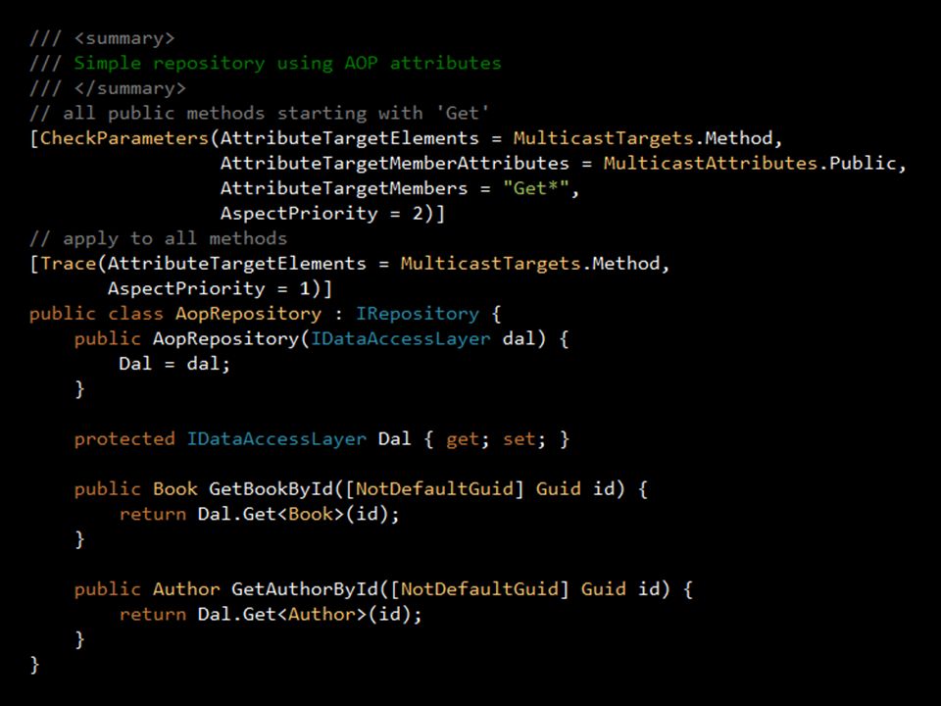Image resolution: width=941 pixels, height=706 pixels.
Task: Click the IRepository interface name
Action: click(418, 314)
